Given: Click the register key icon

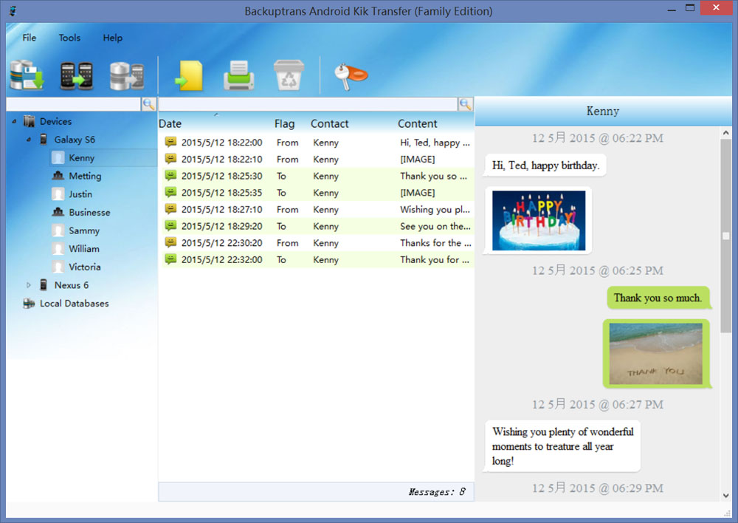Looking at the screenshot, I should [350, 76].
